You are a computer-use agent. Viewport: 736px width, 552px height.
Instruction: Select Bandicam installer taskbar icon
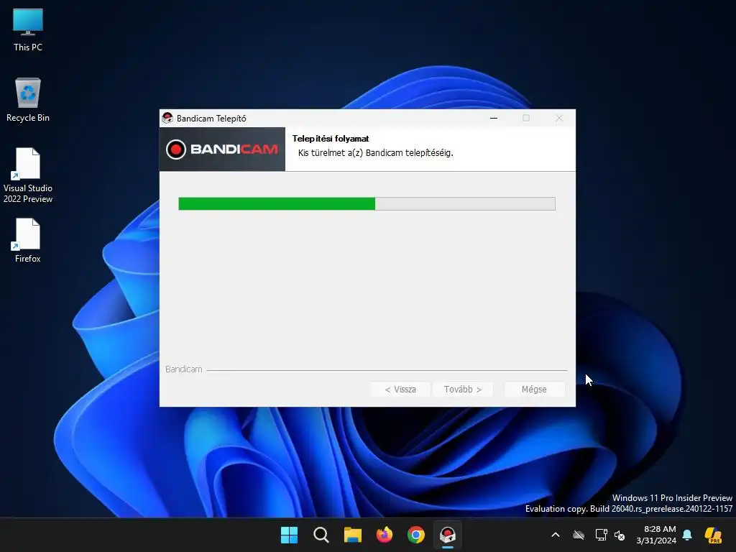pyautogui.click(x=448, y=535)
